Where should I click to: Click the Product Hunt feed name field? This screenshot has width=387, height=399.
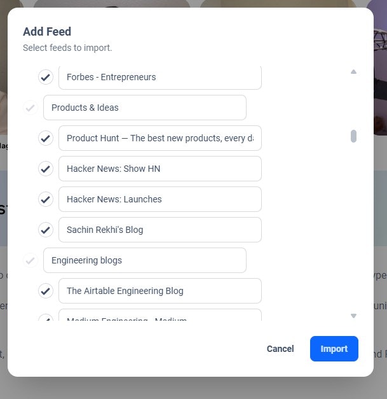[160, 138]
